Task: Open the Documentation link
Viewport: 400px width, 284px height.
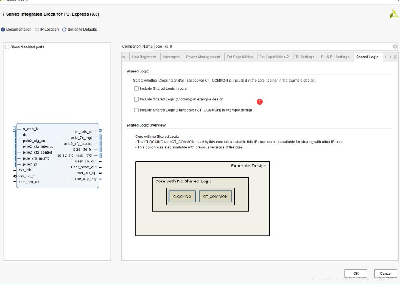Action: (19, 30)
